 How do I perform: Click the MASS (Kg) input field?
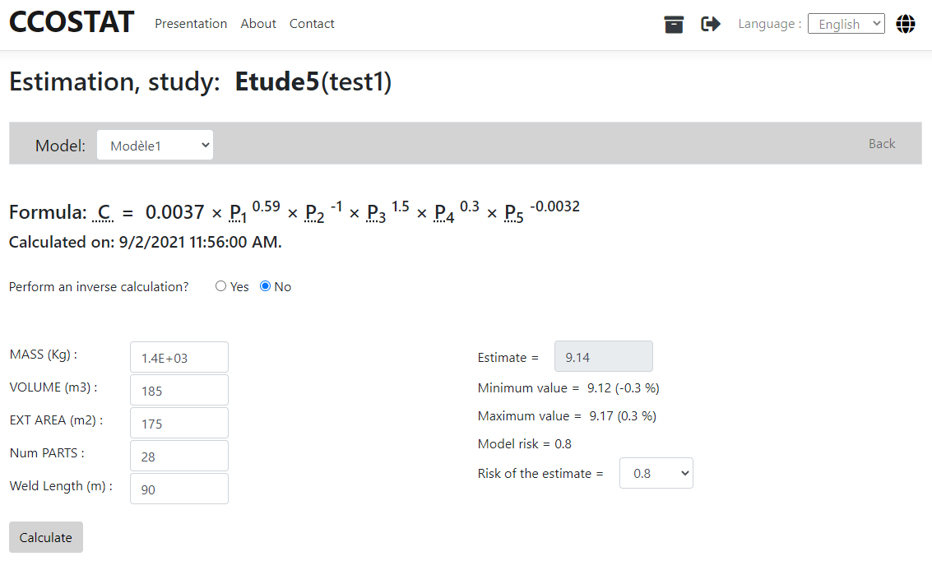(x=179, y=358)
